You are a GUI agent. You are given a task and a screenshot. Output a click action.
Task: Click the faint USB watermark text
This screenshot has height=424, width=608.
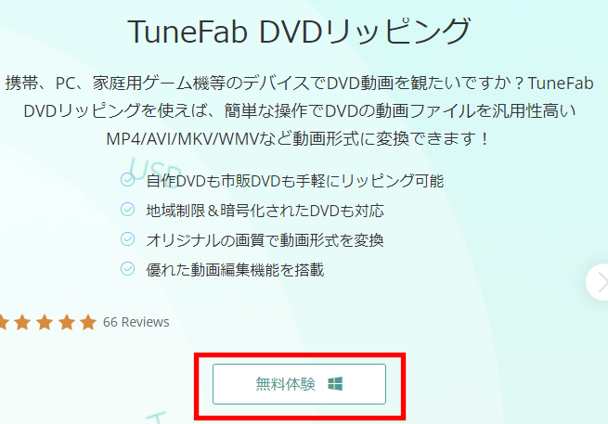point(155,172)
